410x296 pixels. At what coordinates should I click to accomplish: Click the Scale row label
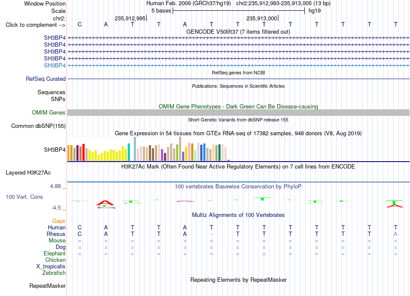58,11
